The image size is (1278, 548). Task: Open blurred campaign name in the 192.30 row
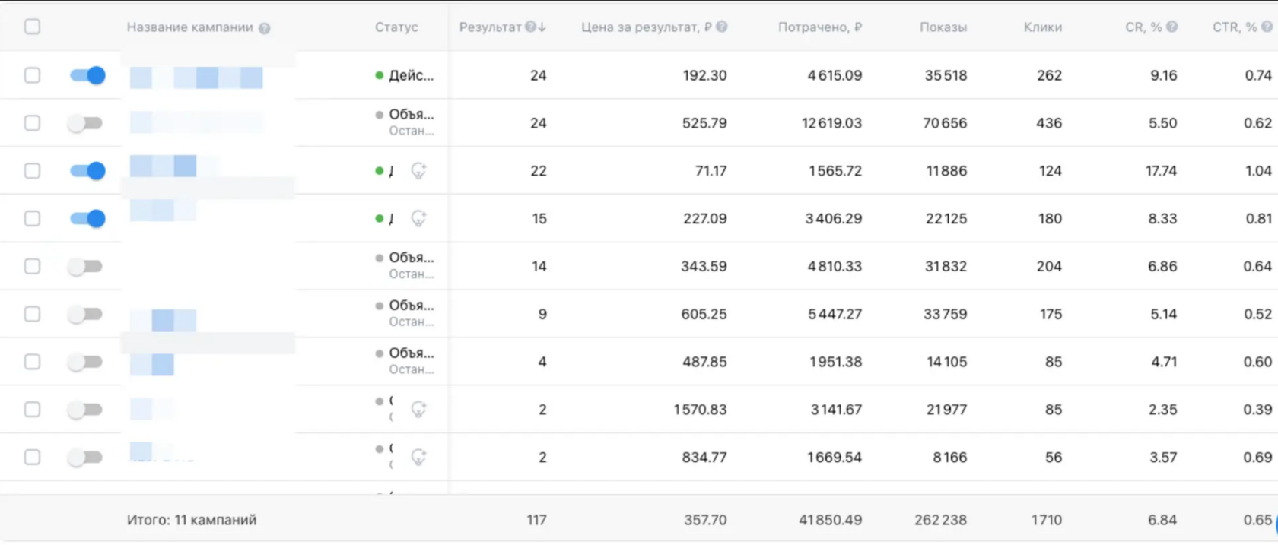(x=196, y=78)
